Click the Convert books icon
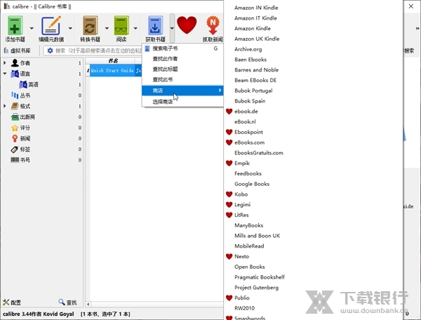The image size is (421, 320). tap(90, 26)
